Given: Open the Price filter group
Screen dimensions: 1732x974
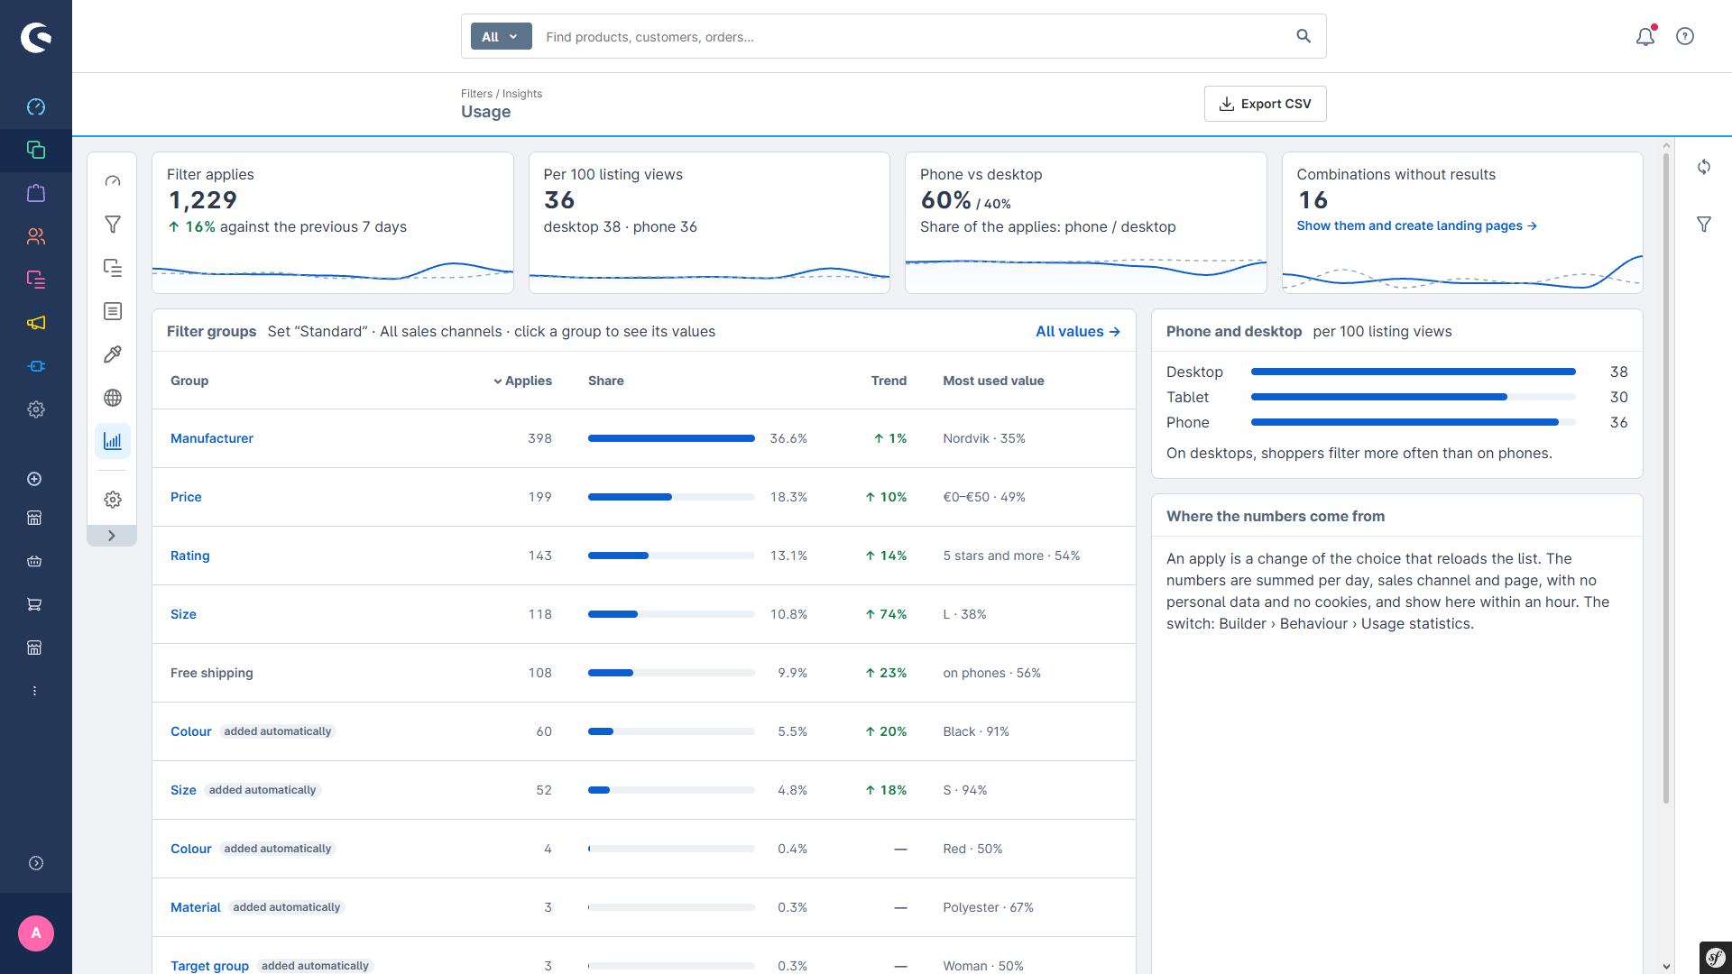Looking at the screenshot, I should 186,497.
